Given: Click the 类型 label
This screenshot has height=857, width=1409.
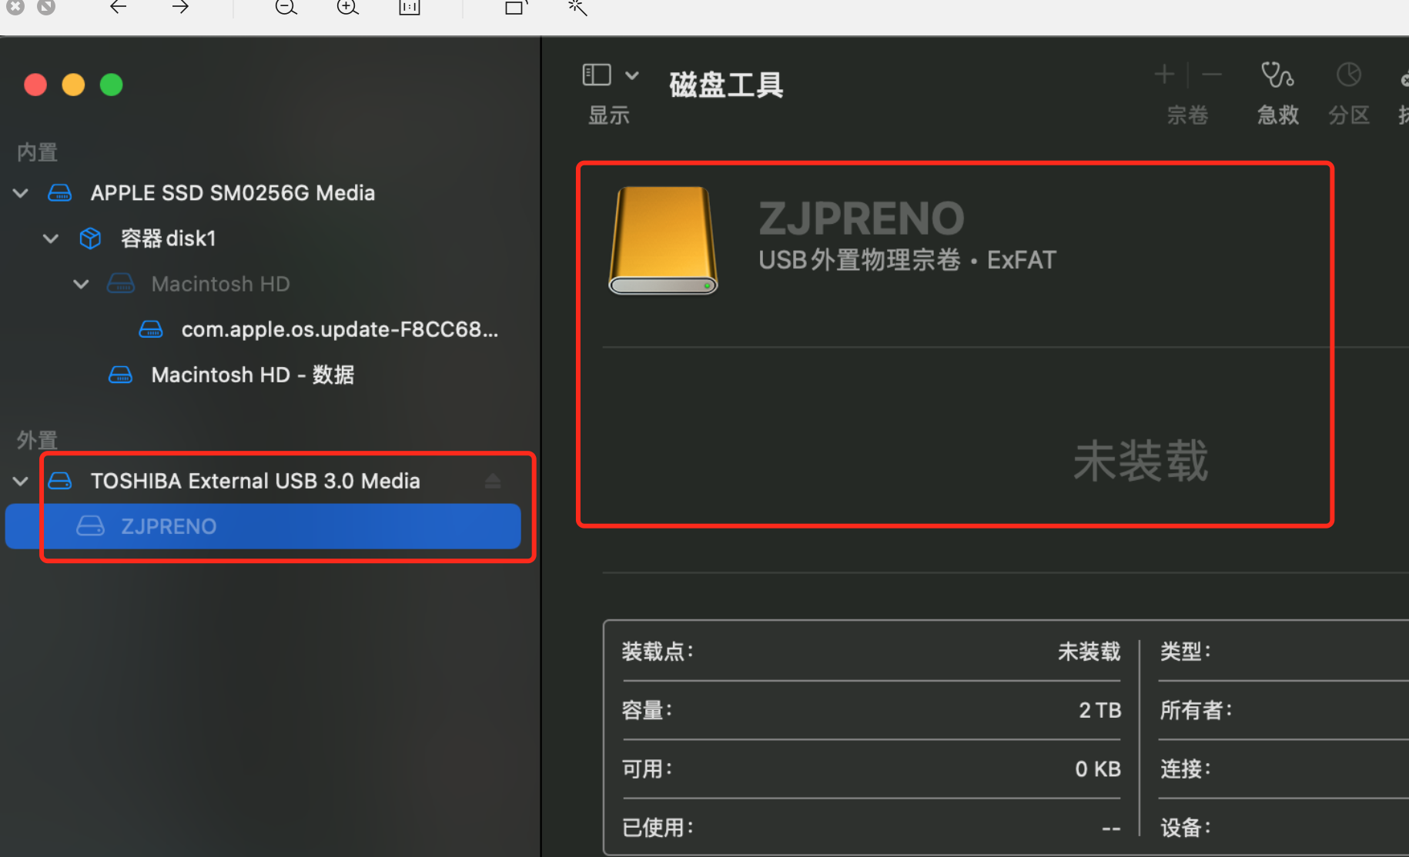Looking at the screenshot, I should tap(1186, 652).
